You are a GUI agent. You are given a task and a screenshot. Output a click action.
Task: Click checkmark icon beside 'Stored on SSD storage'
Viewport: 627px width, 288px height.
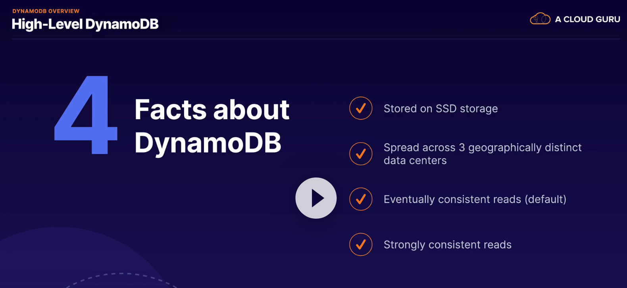361,108
